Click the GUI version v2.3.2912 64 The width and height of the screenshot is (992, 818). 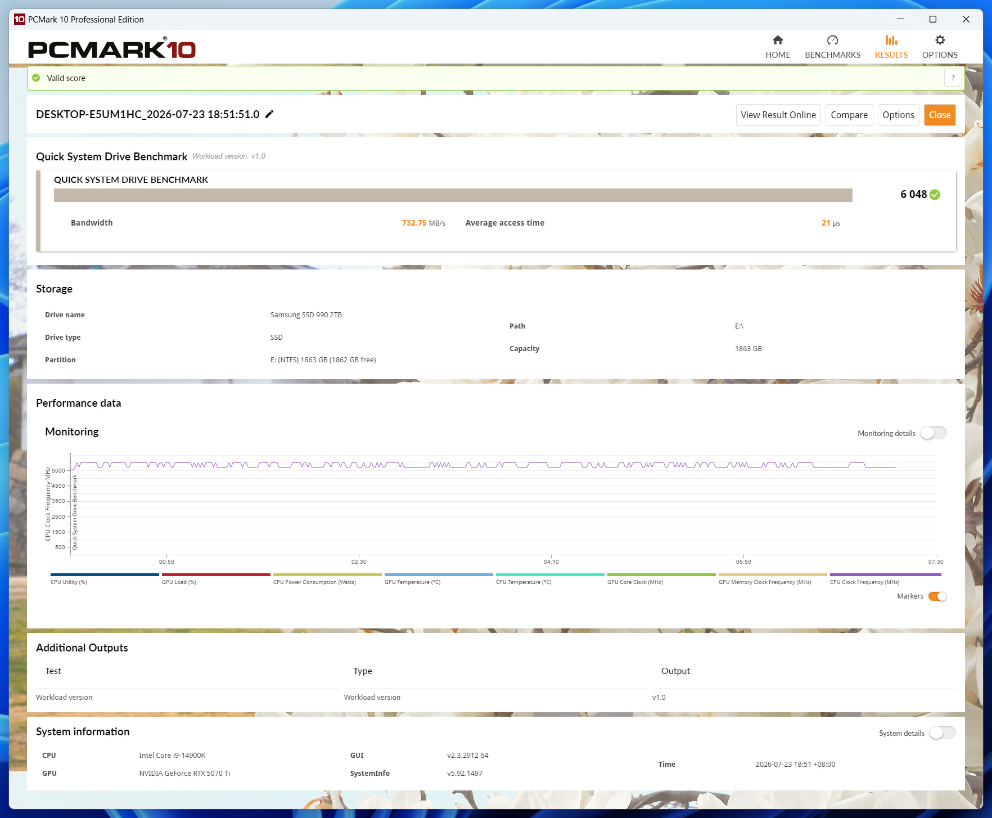467,756
